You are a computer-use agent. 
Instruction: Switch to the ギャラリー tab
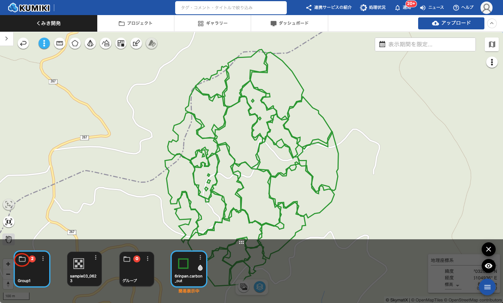[212, 23]
